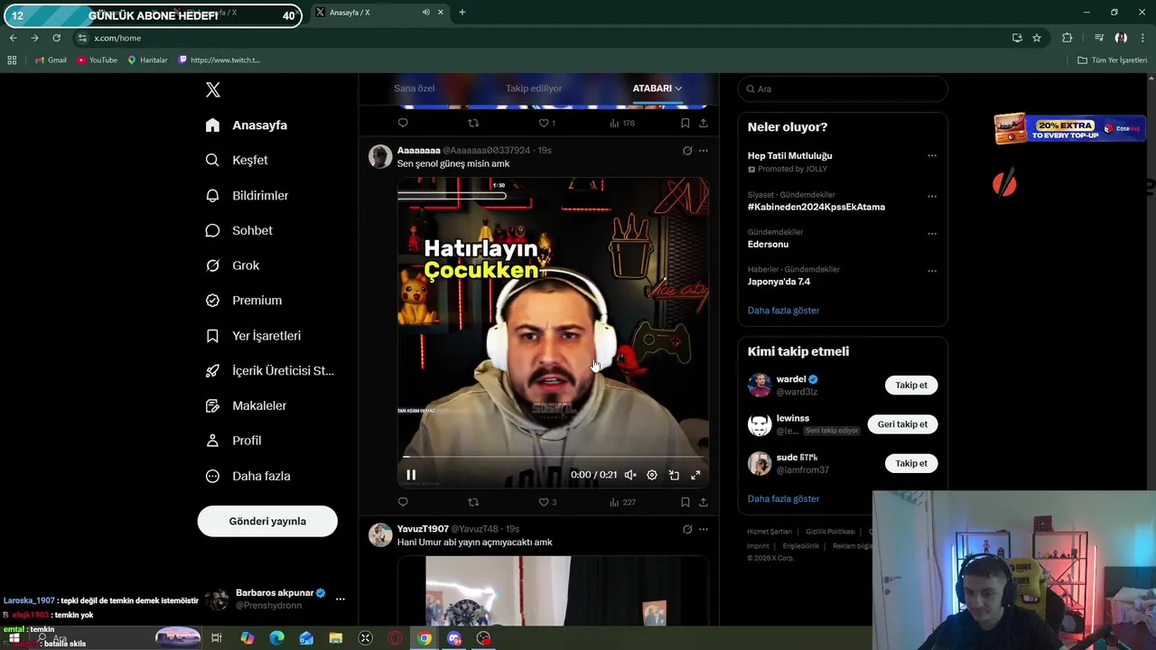1156x650 pixels.
Task: Bookmark the top post with 178 views
Action: point(685,123)
